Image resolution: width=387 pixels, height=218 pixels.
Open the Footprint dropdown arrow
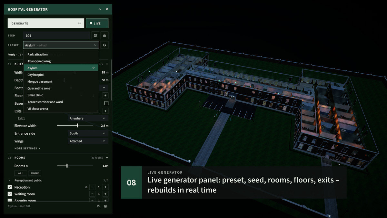104,88
